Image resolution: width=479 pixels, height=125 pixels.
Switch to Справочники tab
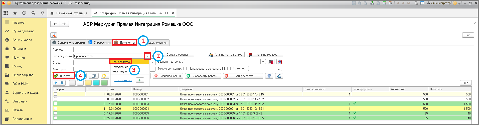pyautogui.click(x=100, y=43)
